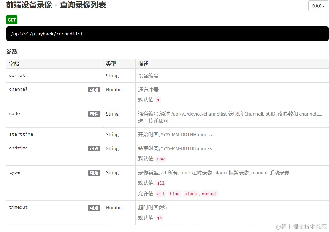Image resolution: width=329 pixels, height=232 pixels.
Task: Click the page title 前端设备录像 - 查询录像列表
Action: pyautogui.click(x=56, y=5)
